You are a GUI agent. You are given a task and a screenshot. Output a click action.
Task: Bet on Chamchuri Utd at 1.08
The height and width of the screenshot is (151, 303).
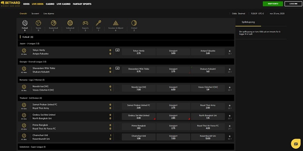[139, 137]
